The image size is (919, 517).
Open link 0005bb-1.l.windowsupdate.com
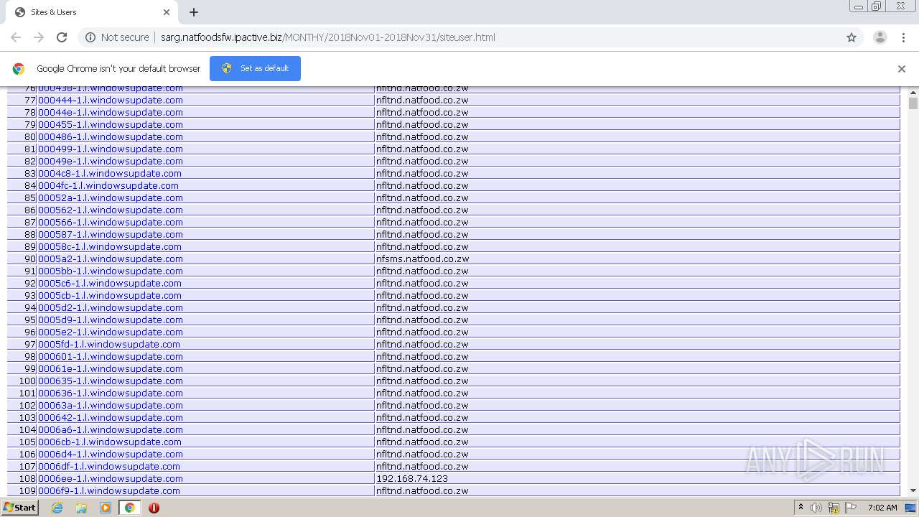[111, 271]
